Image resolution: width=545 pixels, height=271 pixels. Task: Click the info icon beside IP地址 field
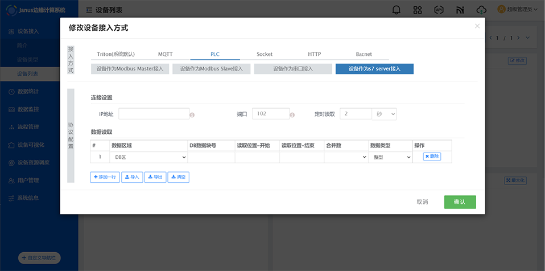click(192, 114)
